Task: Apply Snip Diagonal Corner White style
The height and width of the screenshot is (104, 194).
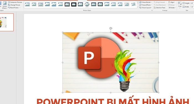Action: [120, 4]
